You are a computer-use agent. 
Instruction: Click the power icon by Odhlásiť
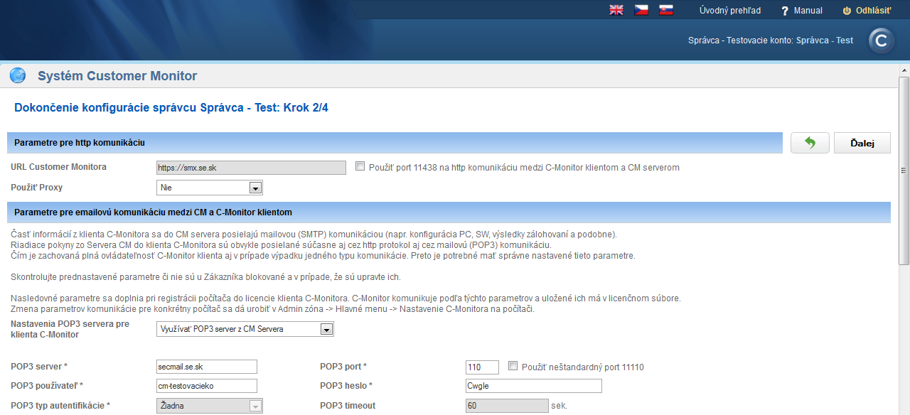847,11
